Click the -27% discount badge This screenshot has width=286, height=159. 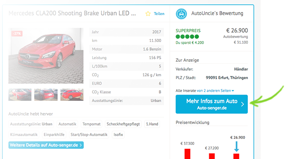point(17,34)
